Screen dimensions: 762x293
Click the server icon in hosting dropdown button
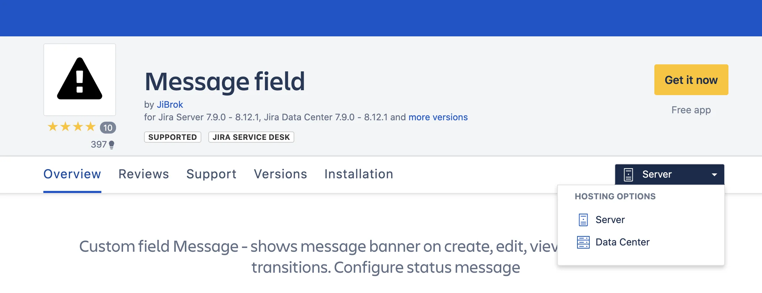[628, 174]
